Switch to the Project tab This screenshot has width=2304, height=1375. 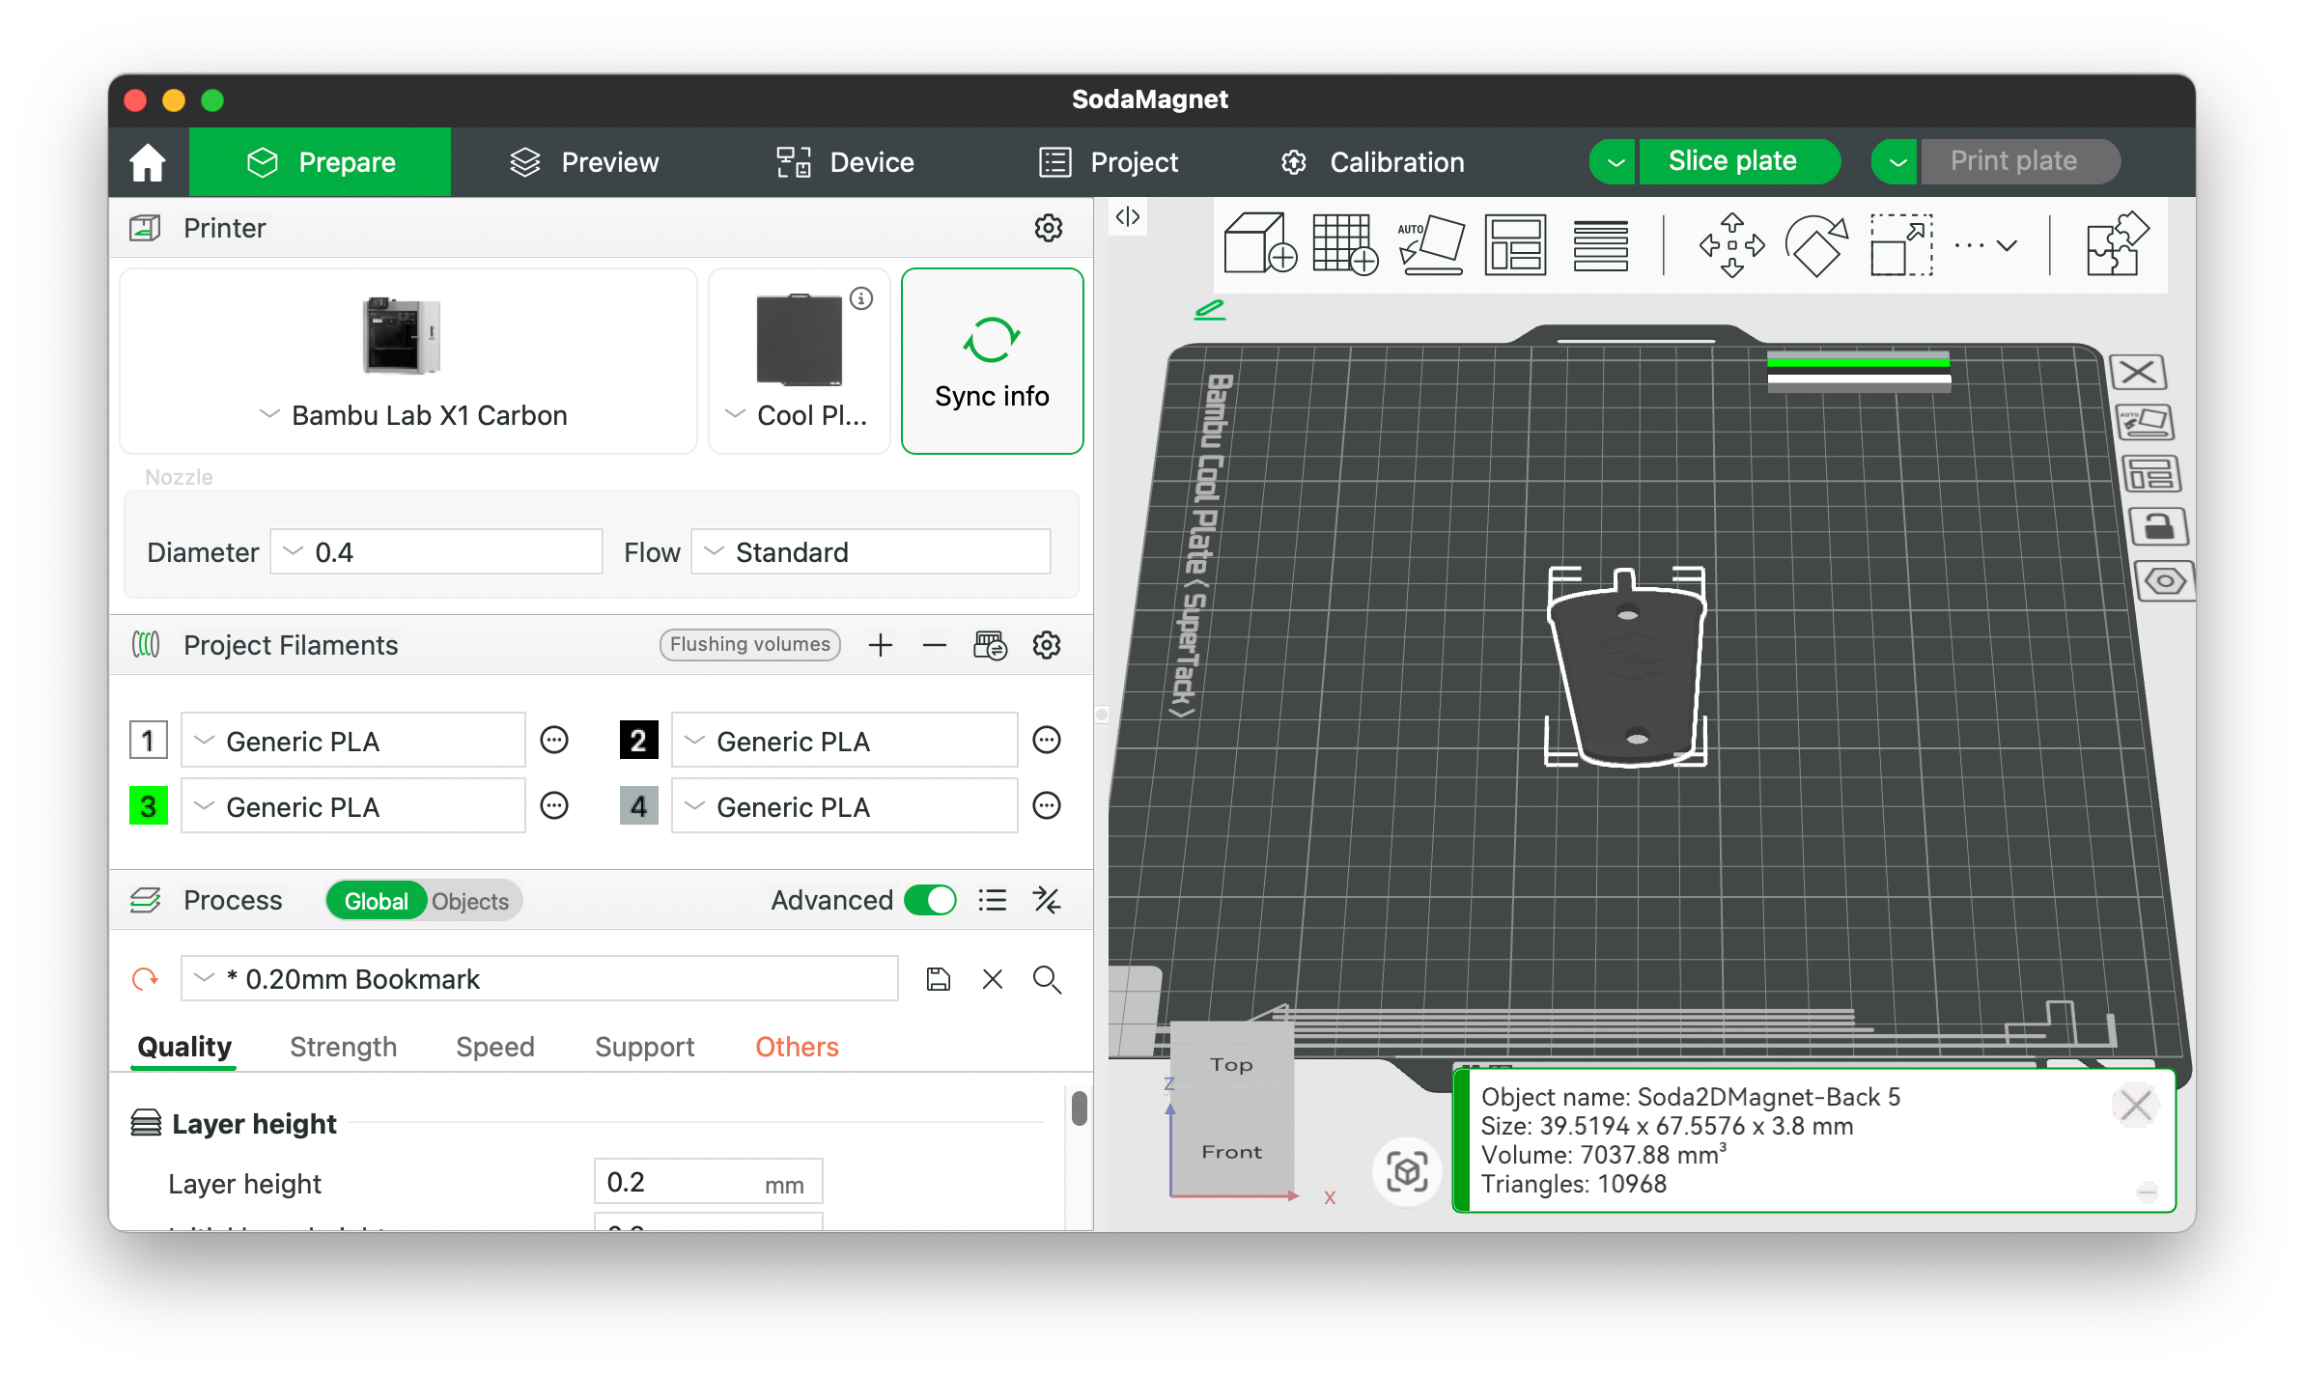(x=1109, y=162)
